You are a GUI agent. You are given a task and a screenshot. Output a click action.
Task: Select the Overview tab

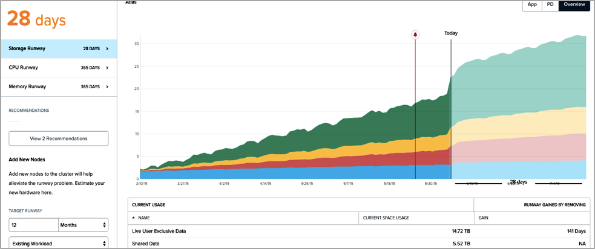(574, 5)
